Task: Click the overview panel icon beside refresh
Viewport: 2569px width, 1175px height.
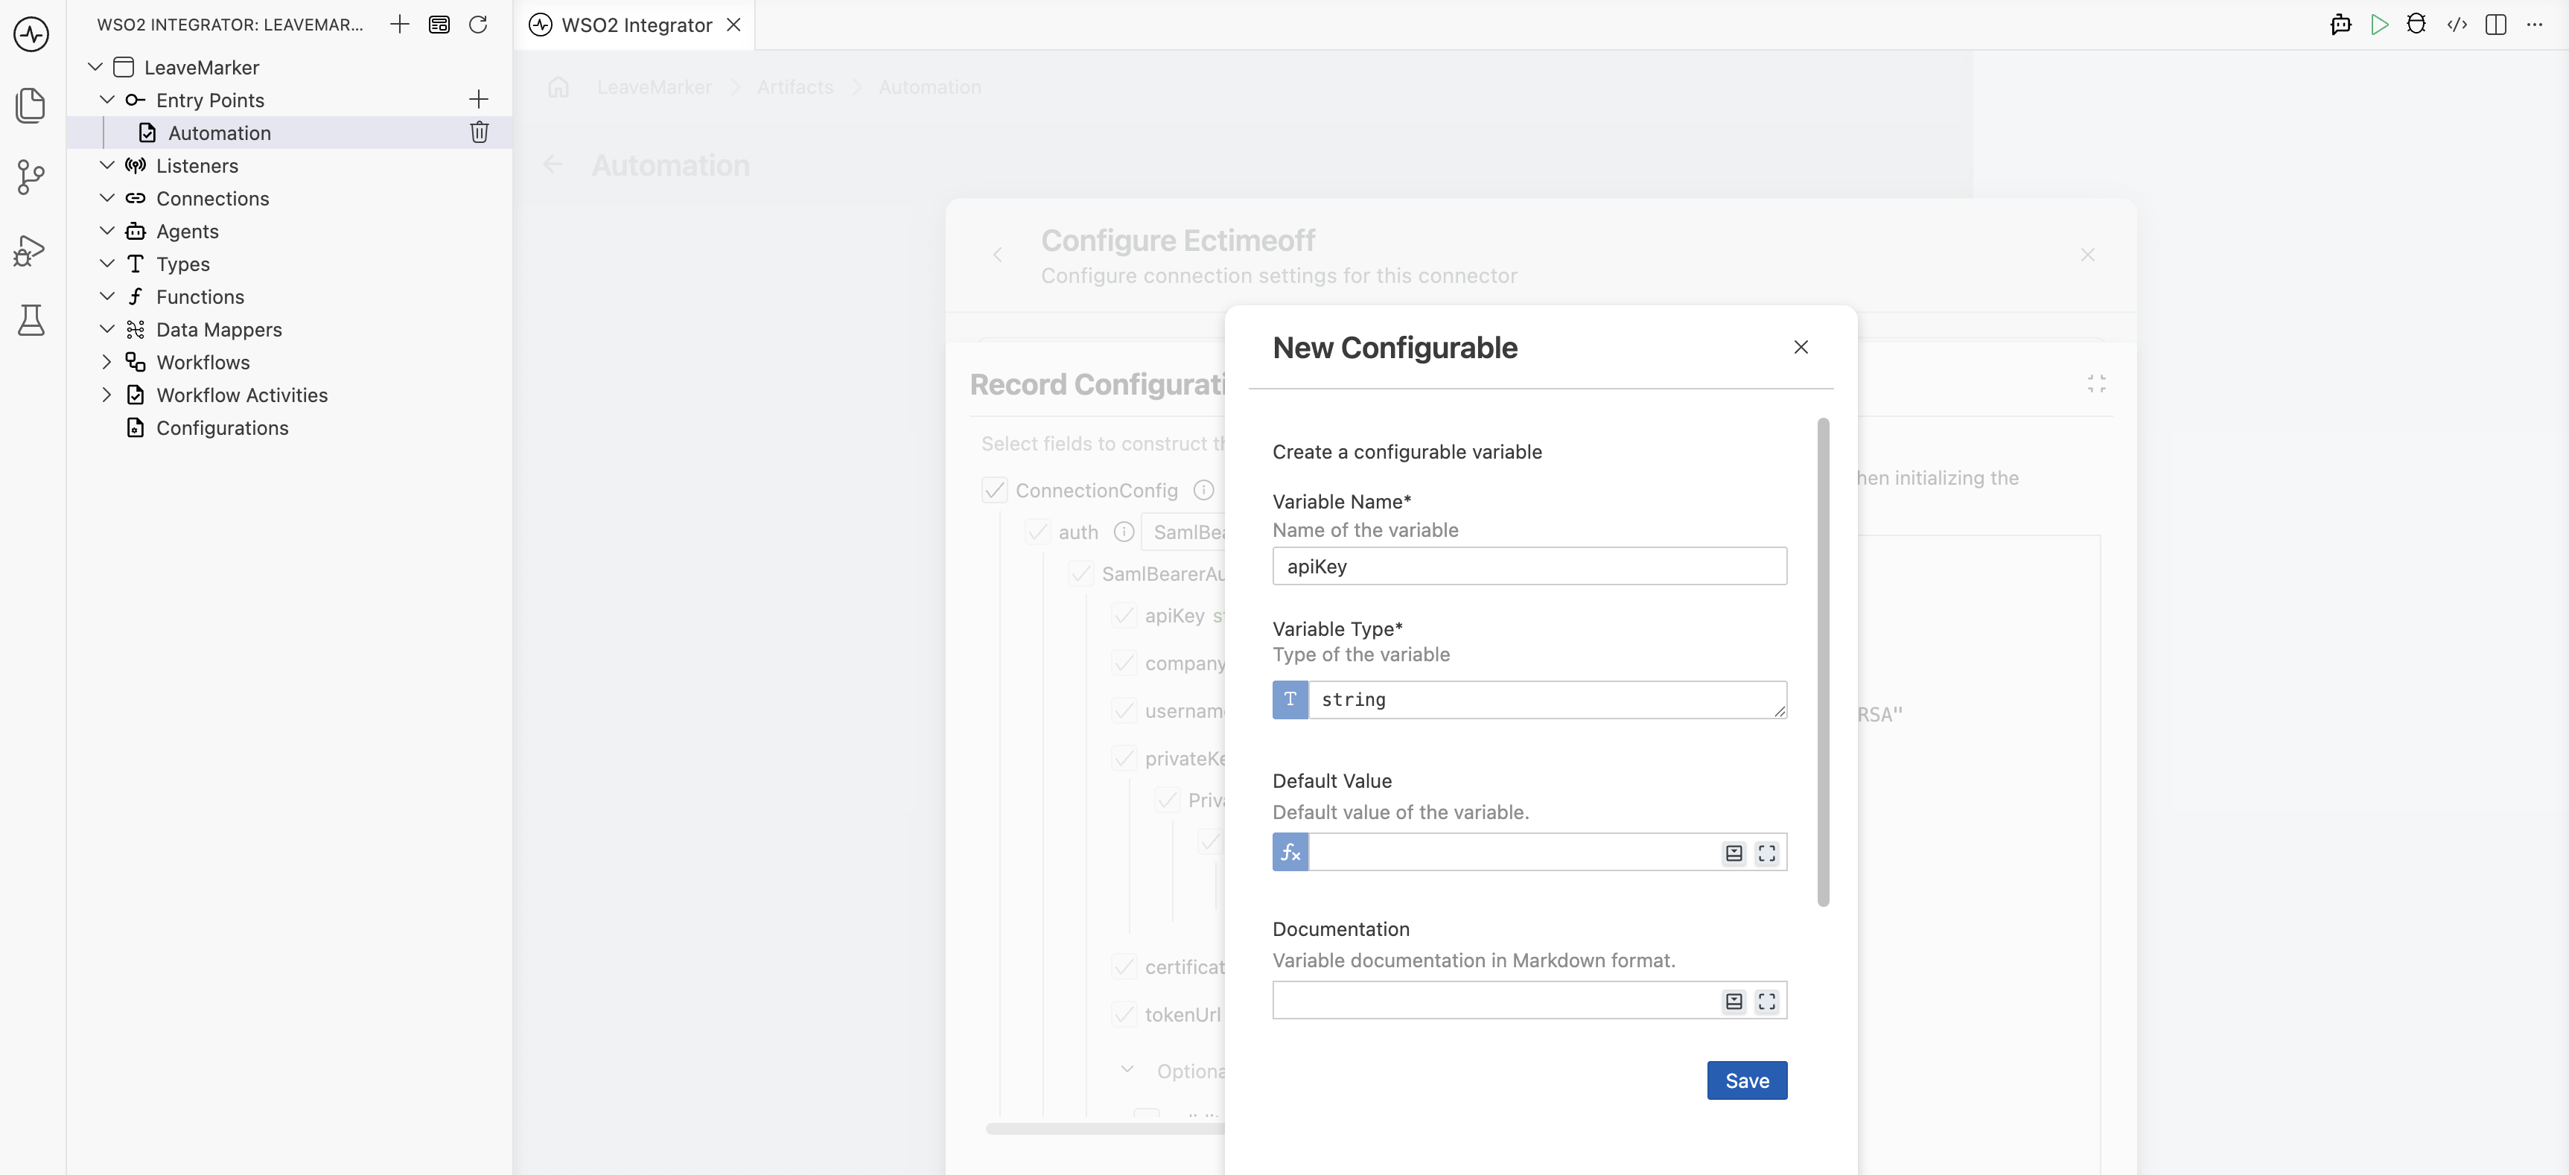Action: coord(439,24)
